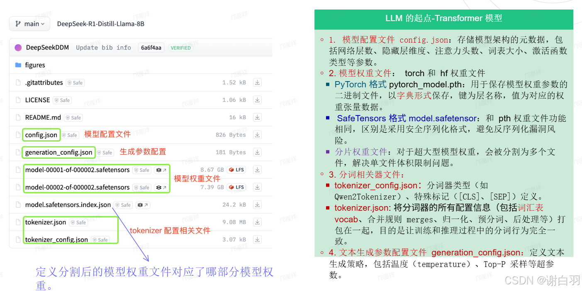Viewport: 582px width, 291px height.
Task: Click the file icon next to tokenizer.json
Action: [x=18, y=222]
